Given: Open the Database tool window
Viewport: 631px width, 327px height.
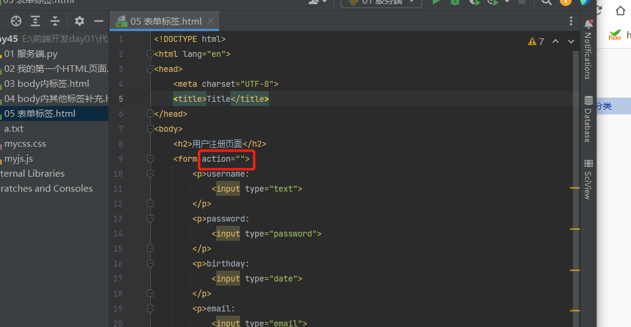Looking at the screenshot, I should coord(588,125).
